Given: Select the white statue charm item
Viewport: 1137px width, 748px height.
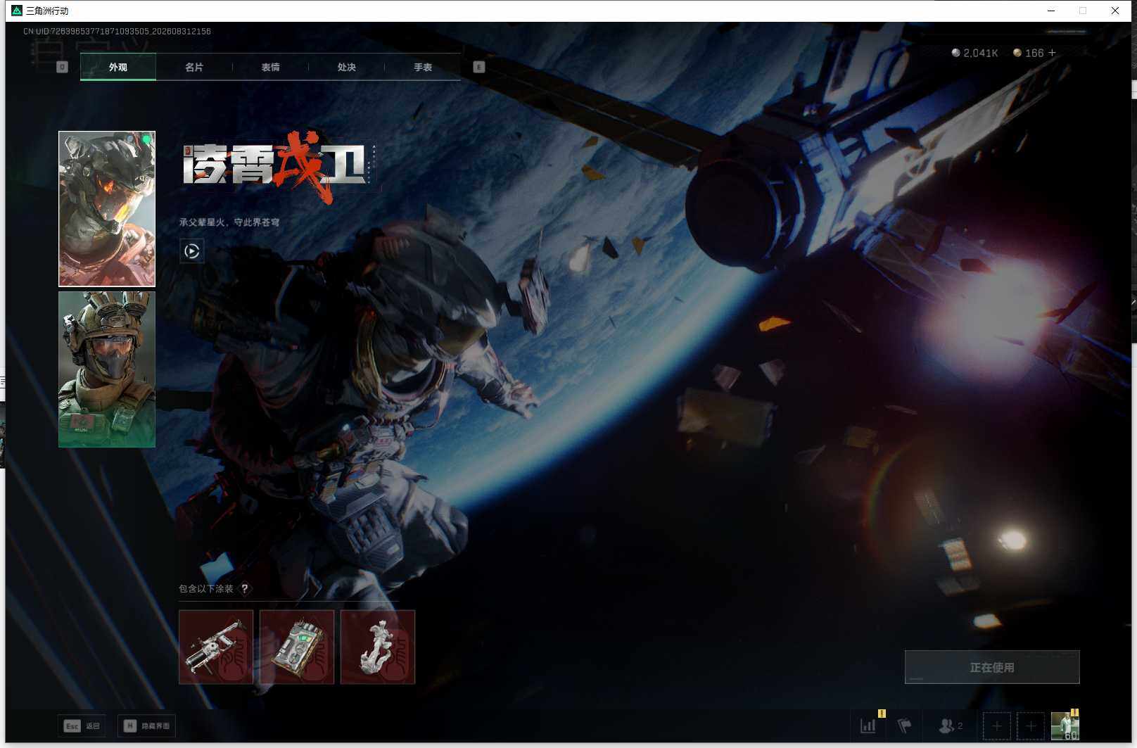Looking at the screenshot, I should [x=378, y=647].
